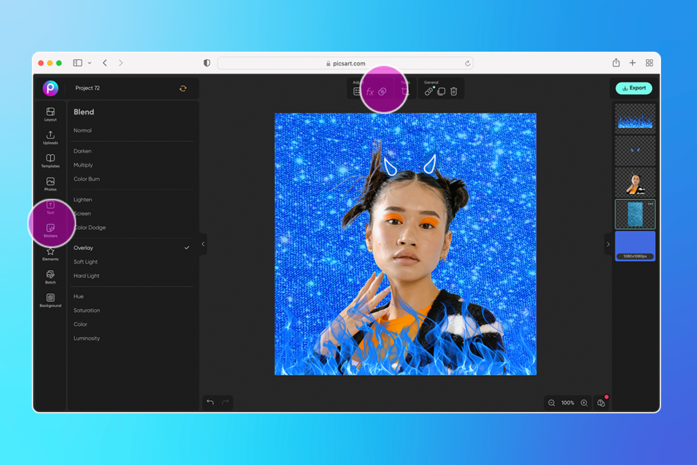Open the Effects (fx) tool

370,91
